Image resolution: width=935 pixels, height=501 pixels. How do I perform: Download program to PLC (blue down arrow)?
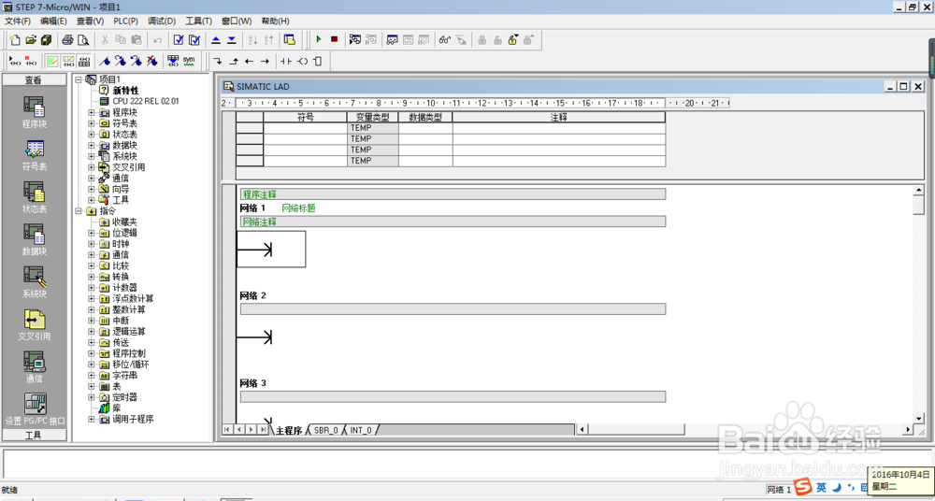point(231,40)
